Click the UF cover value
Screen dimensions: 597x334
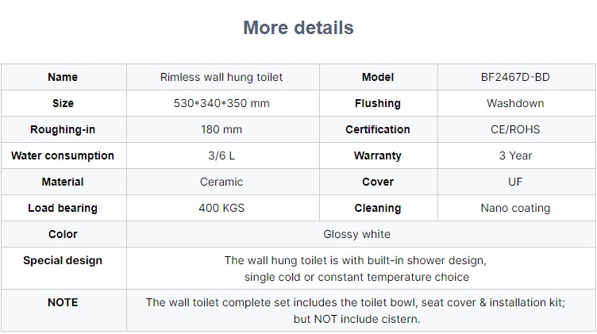click(x=515, y=182)
